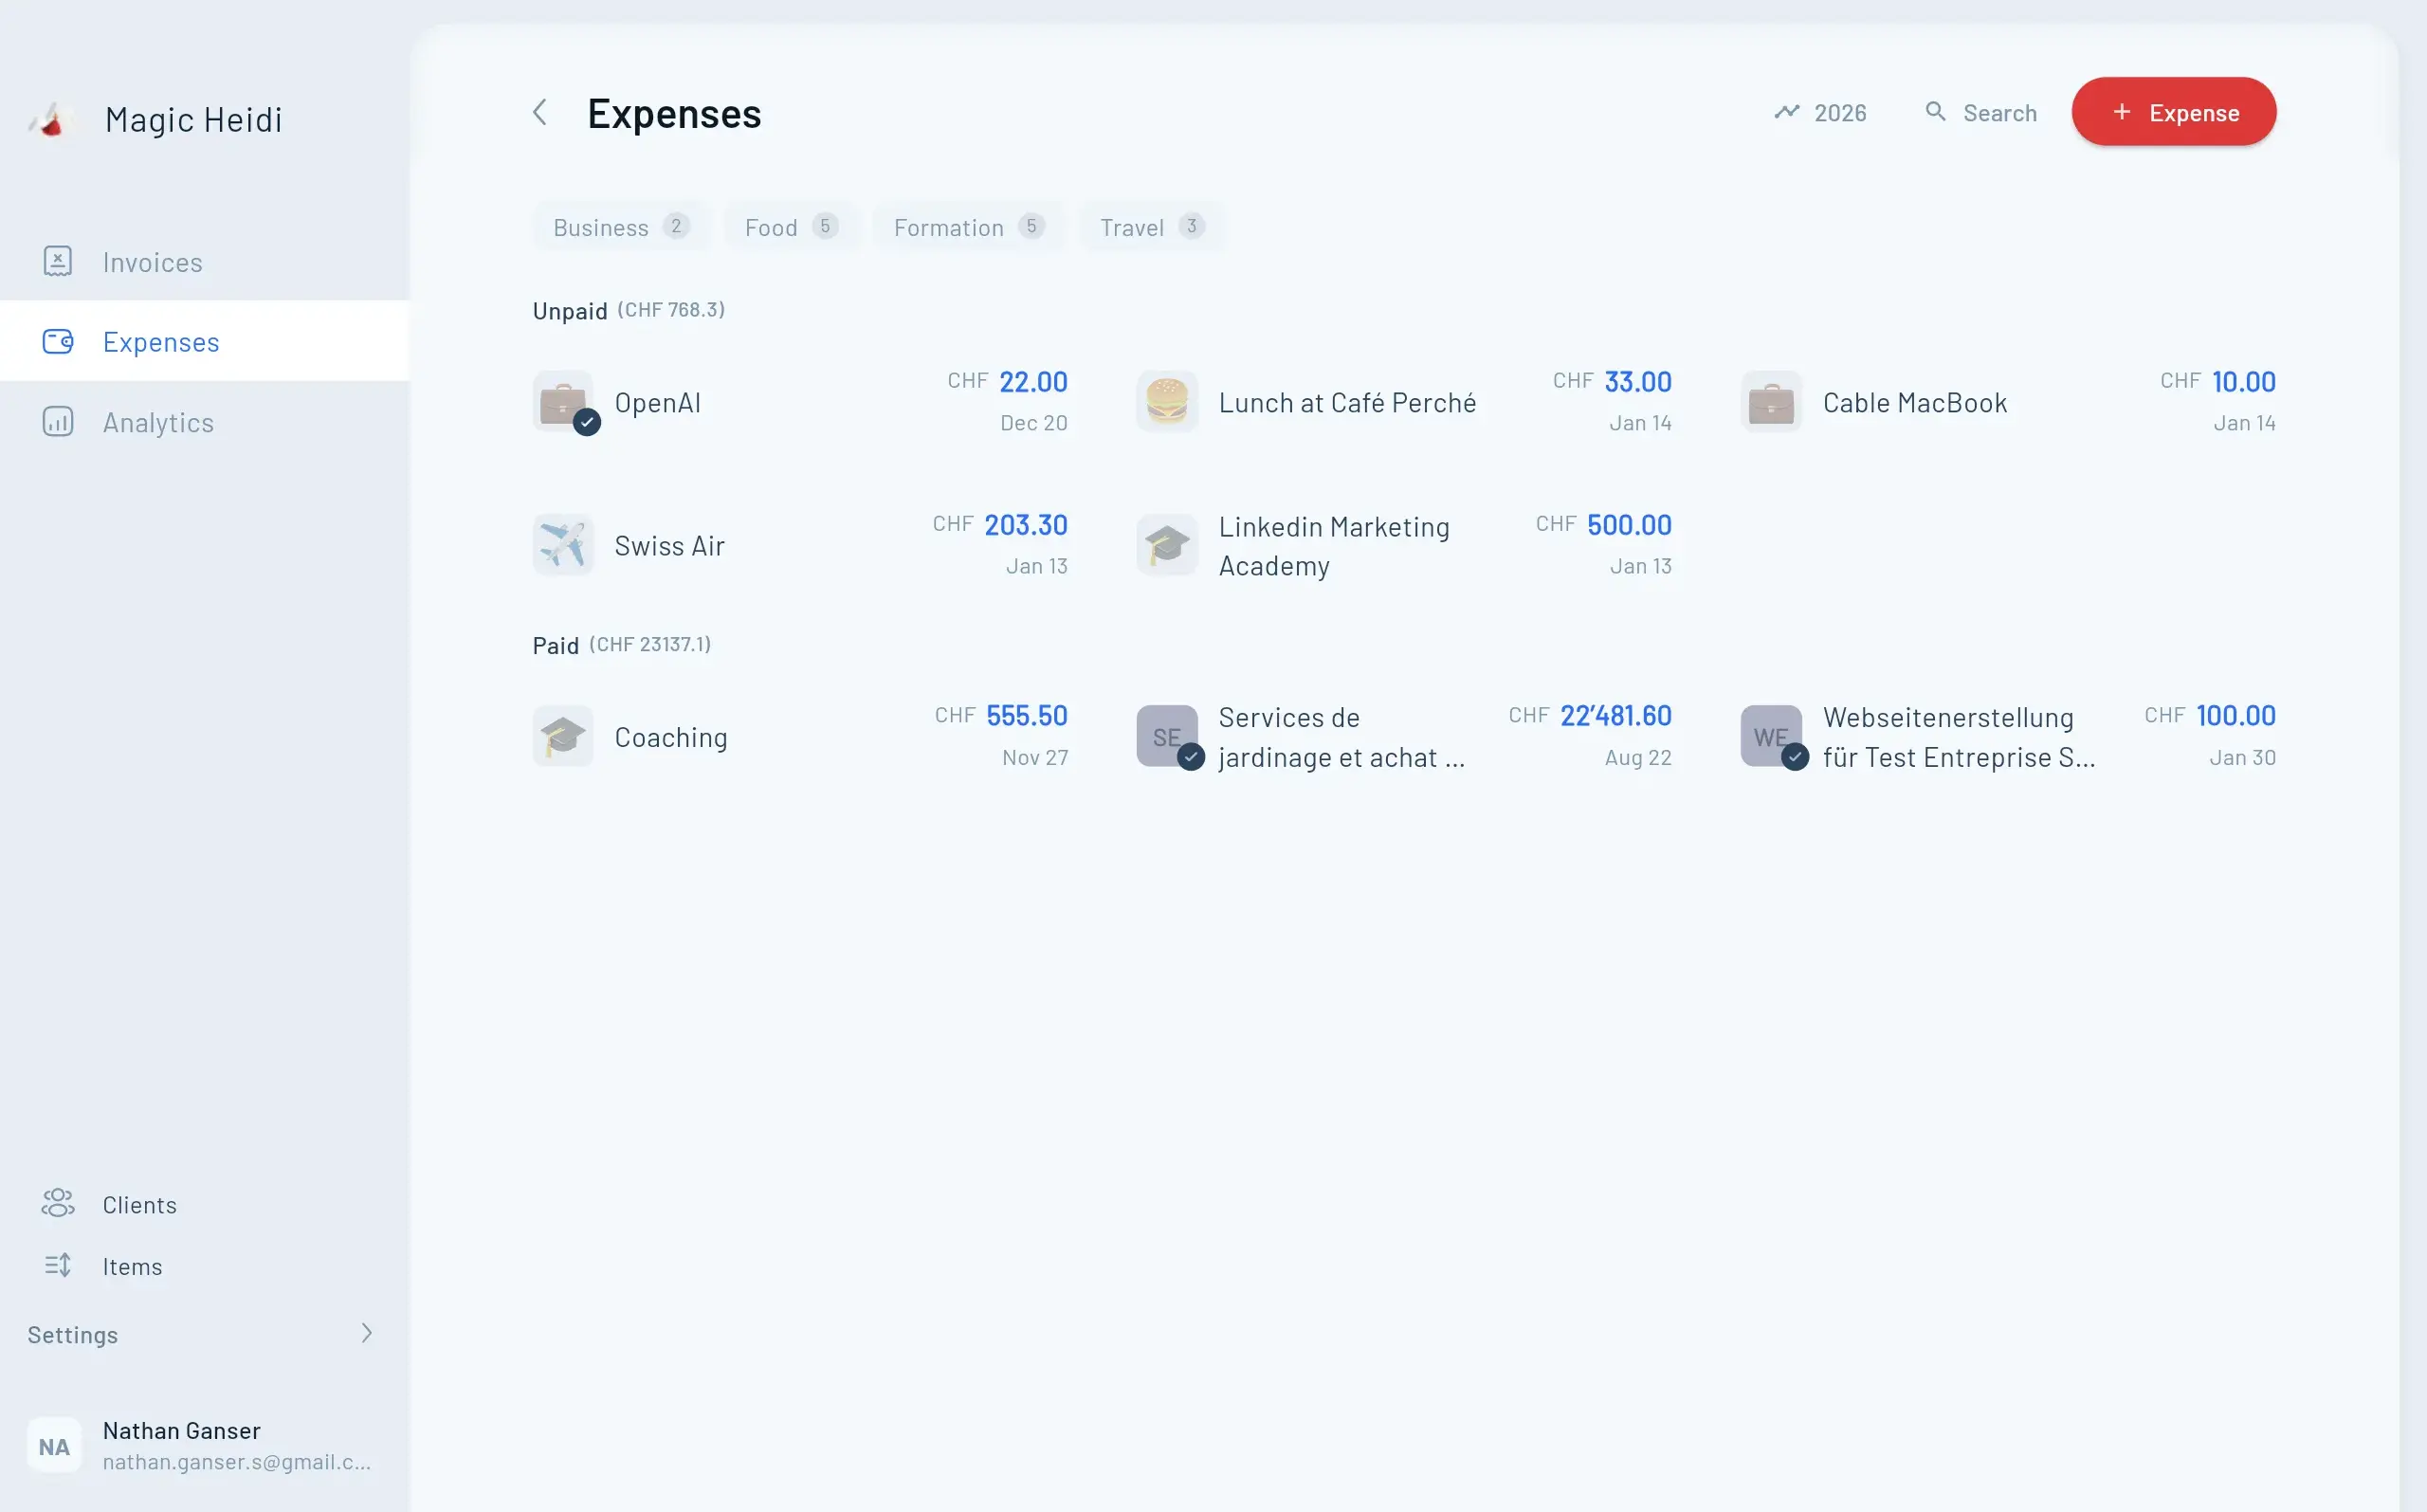Expand the Settings section
Image resolution: width=2427 pixels, height=1512 pixels.
click(x=366, y=1334)
